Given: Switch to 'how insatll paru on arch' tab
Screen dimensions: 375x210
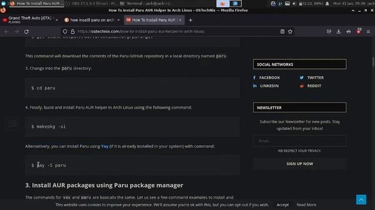Looking at the screenshot, I should click(x=92, y=20).
